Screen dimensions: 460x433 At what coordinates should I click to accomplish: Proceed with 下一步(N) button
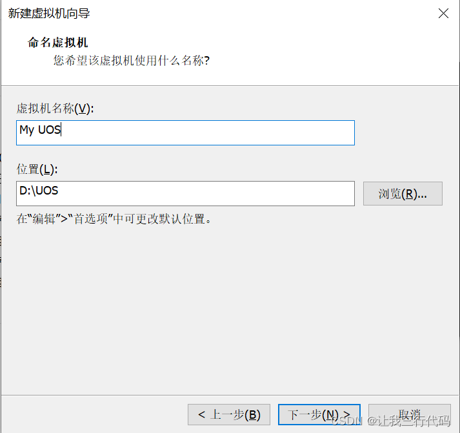coord(319,414)
